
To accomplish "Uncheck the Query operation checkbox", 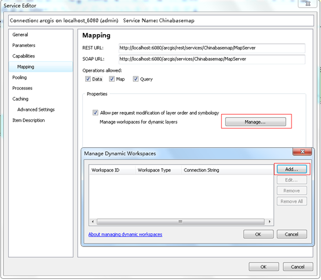I will [136, 79].
